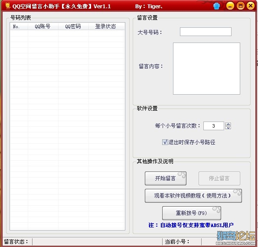Click the QQ账号 column header
The height and width of the screenshot is (247, 258).
coord(43,26)
